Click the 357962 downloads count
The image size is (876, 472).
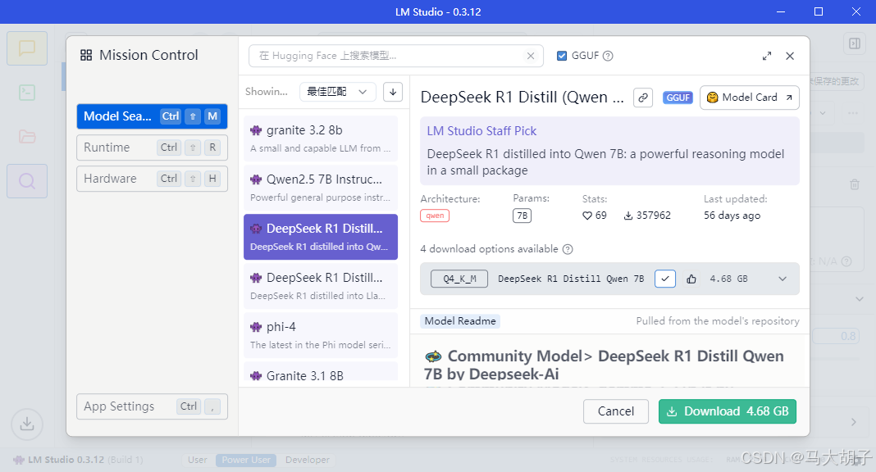click(x=653, y=216)
